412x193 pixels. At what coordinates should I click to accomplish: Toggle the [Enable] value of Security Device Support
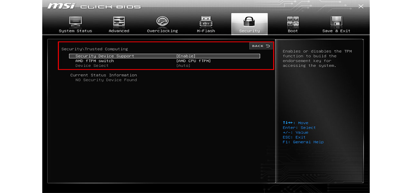click(x=186, y=56)
